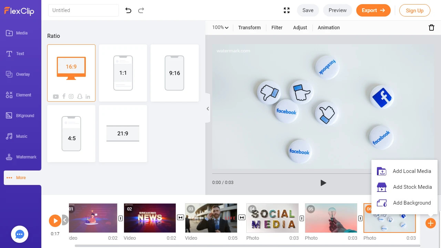Image resolution: width=441 pixels, height=248 pixels.
Task: Delete the clip using the trash icon
Action: [431, 28]
